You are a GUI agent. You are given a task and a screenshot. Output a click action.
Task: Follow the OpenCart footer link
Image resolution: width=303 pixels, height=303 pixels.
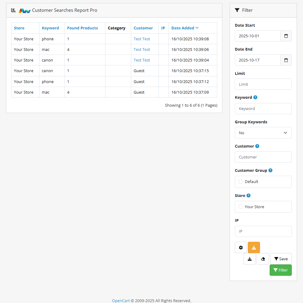[x=121, y=301]
